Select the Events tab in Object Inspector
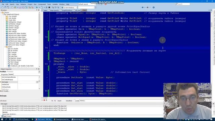Image resolution: width=215 pixels, height=121 pixels. pyautogui.click(x=11, y=75)
